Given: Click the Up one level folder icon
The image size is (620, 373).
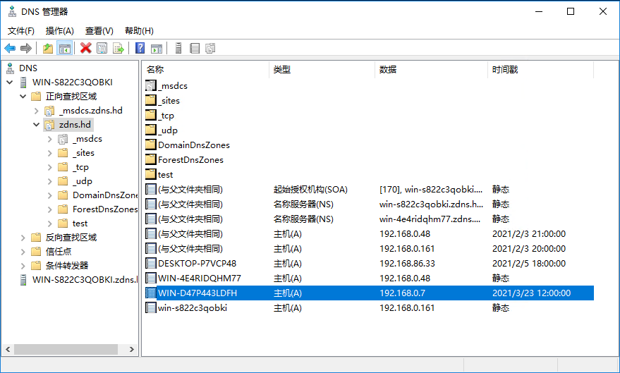Looking at the screenshot, I should (x=48, y=49).
